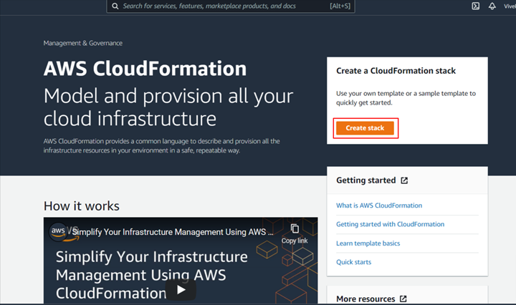Click the Management & Governance breadcrumb
This screenshot has height=305, width=516.
tap(82, 43)
